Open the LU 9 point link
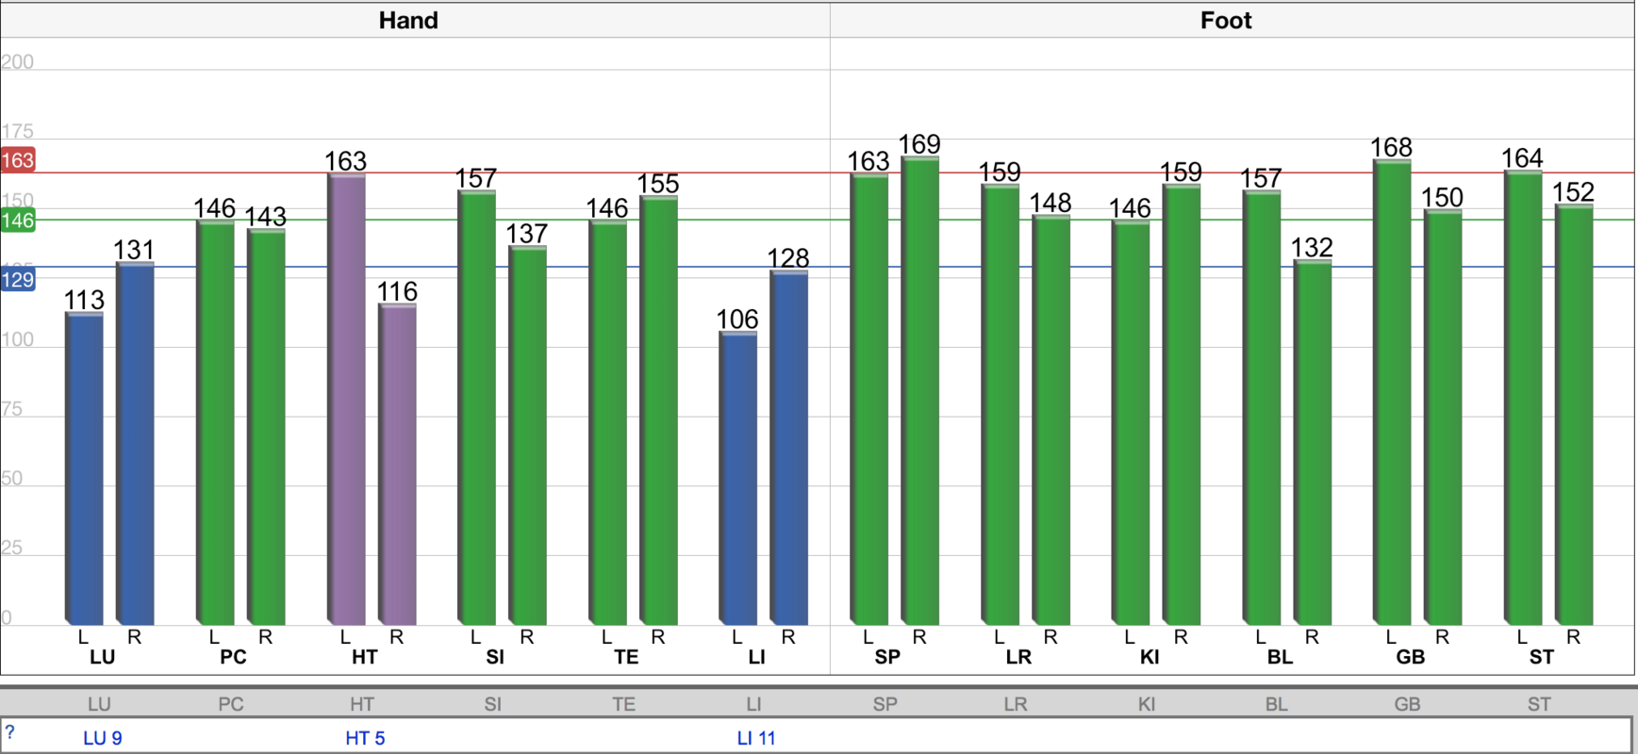The height and width of the screenshot is (754, 1638). 102,738
